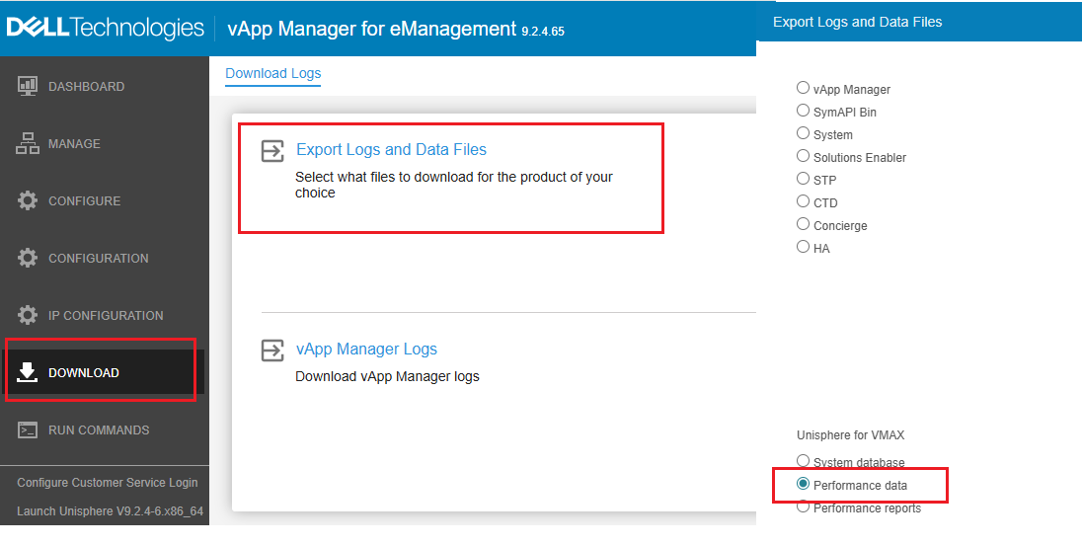Click the IP Configuration gear icon

click(28, 315)
